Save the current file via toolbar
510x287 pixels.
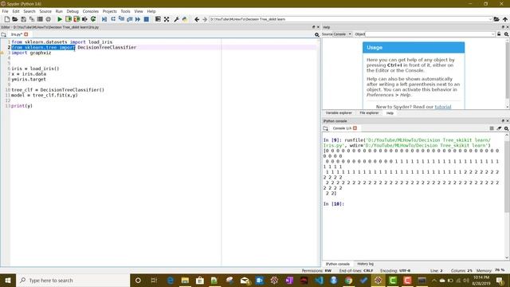click(23, 19)
